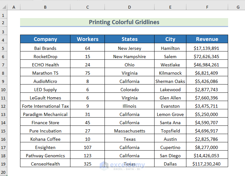Click the States header cell
Viewport: 245px width, 176px height.
[130, 39]
